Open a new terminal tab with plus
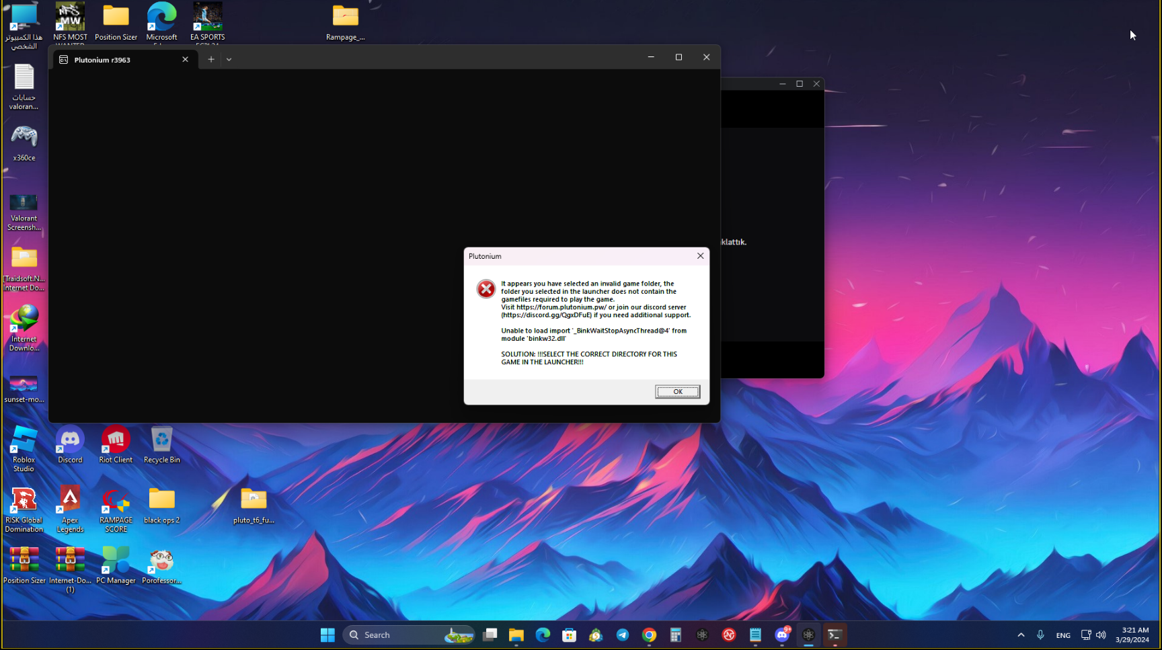Viewport: 1162px width, 650px height. pyautogui.click(x=210, y=60)
